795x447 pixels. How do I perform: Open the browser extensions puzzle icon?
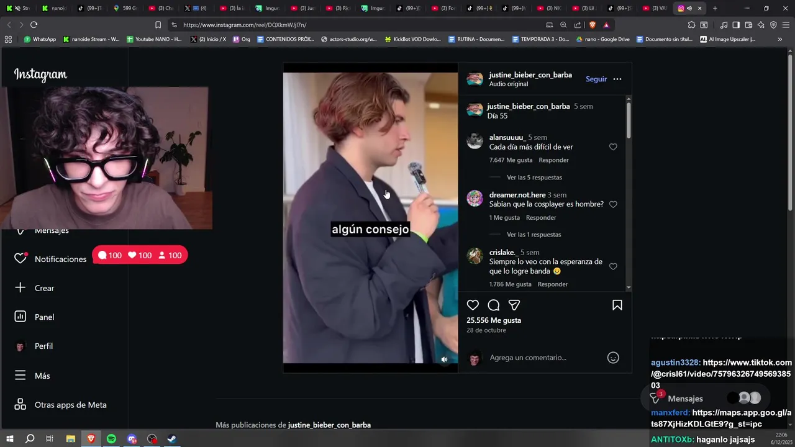click(x=691, y=25)
